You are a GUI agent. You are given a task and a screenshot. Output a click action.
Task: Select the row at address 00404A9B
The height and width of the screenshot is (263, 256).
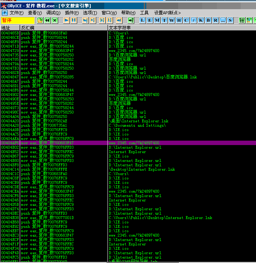pyautogui.click(x=128, y=130)
